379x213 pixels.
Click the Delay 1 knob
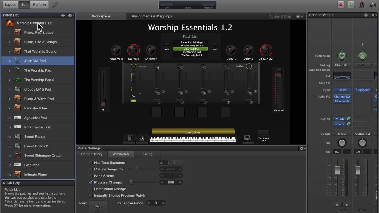pyautogui.click(x=231, y=51)
